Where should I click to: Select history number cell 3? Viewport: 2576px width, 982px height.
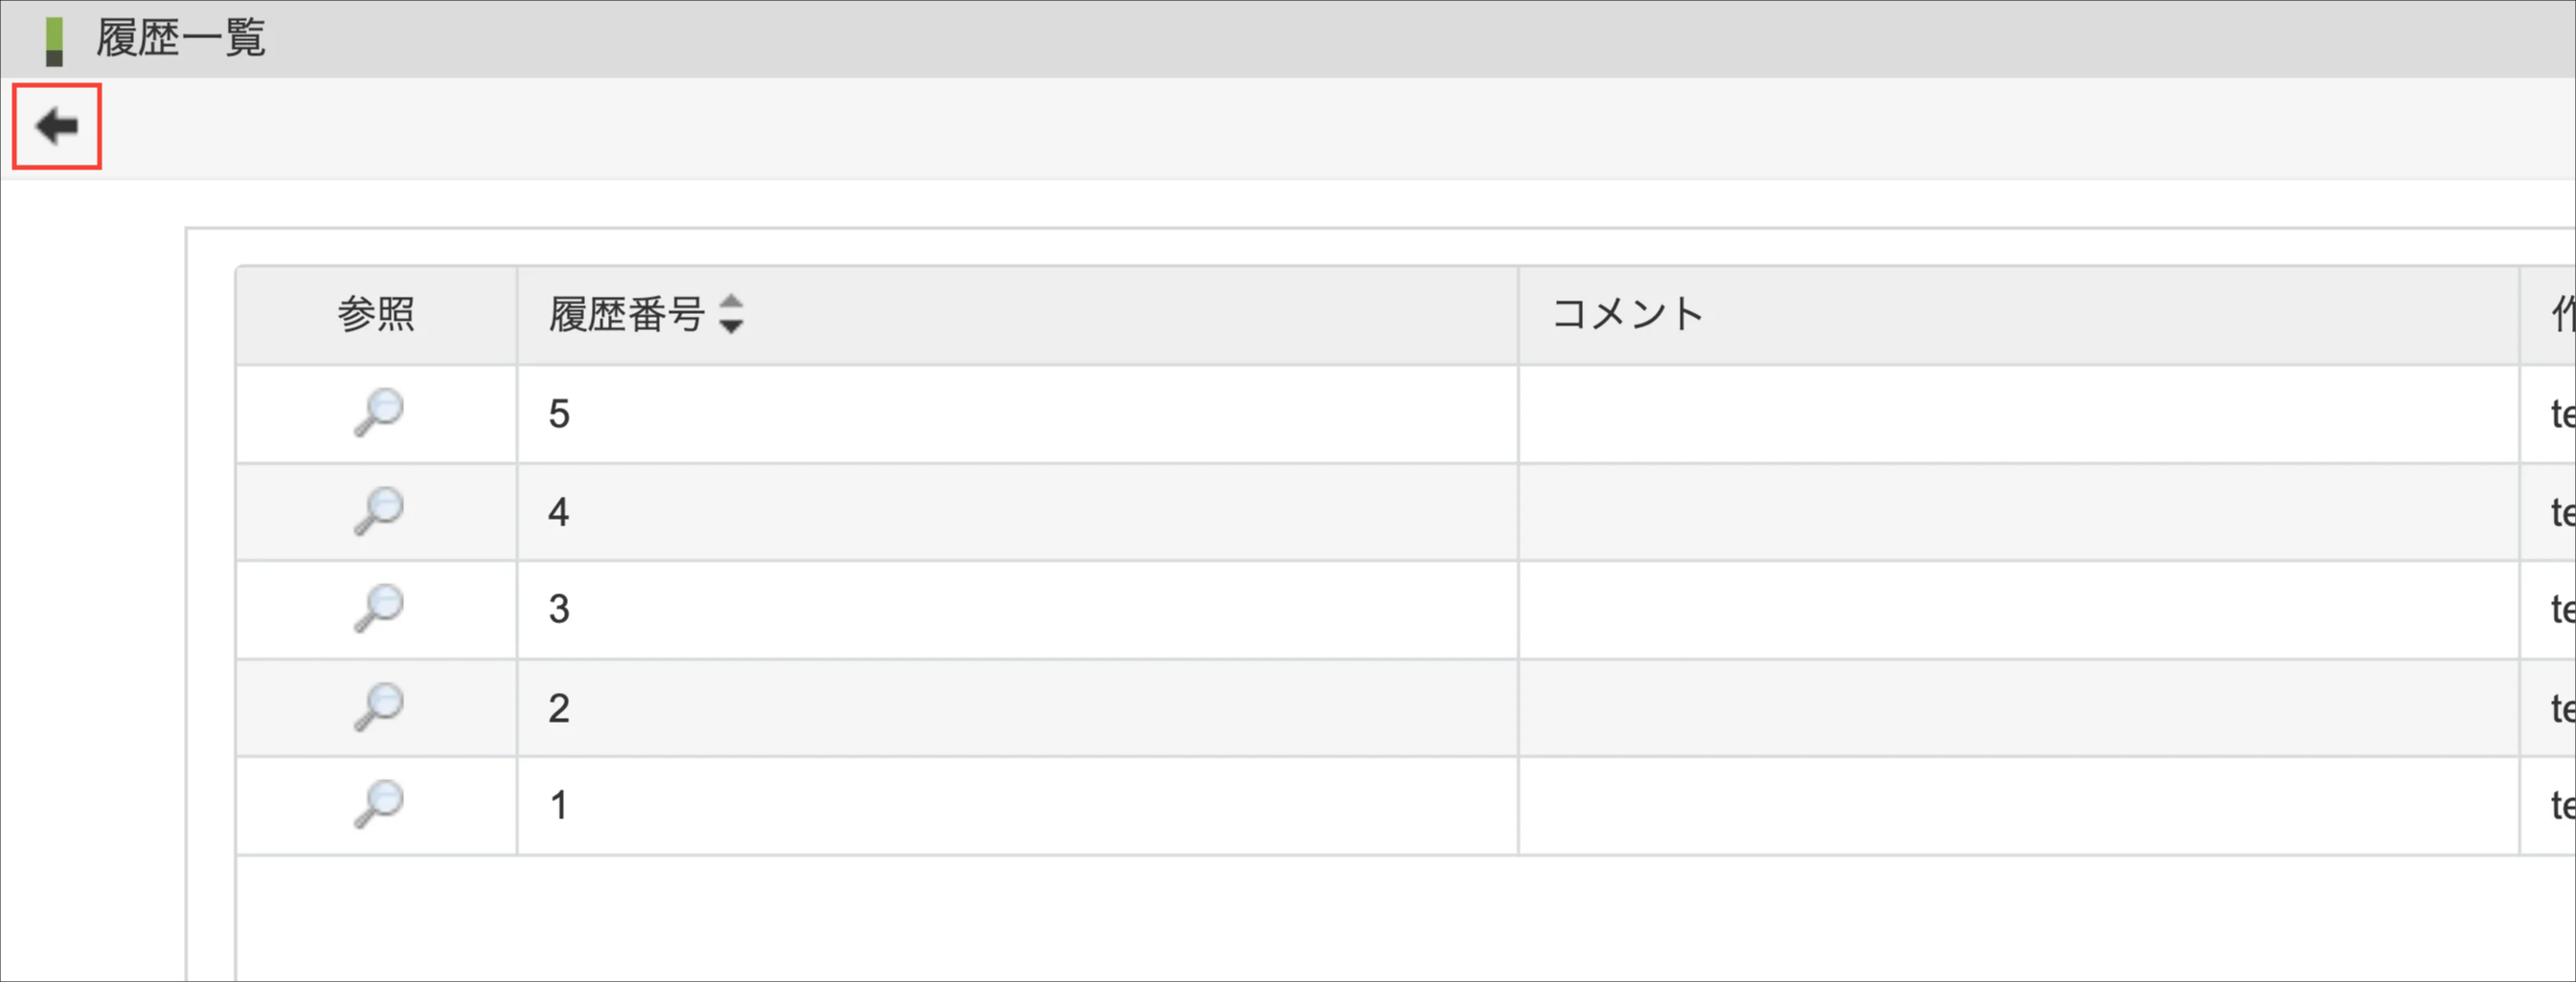(x=559, y=610)
